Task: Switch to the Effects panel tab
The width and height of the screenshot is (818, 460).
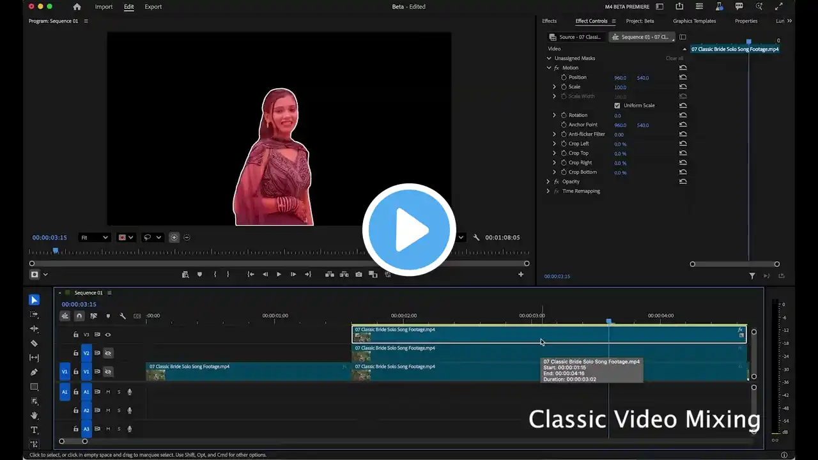Action: pyautogui.click(x=550, y=21)
